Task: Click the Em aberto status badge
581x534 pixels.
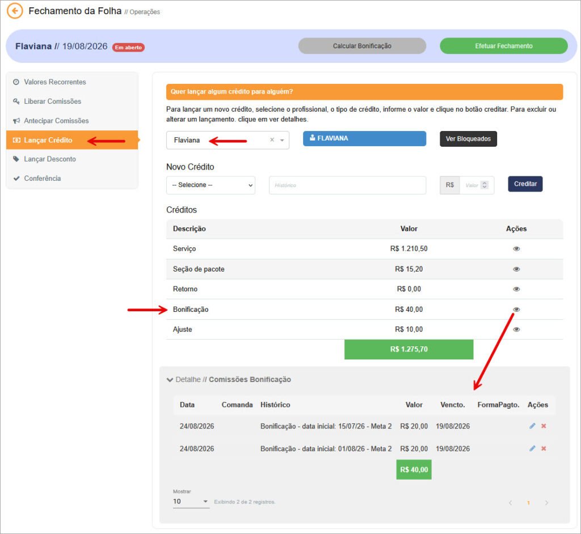Action: point(128,48)
